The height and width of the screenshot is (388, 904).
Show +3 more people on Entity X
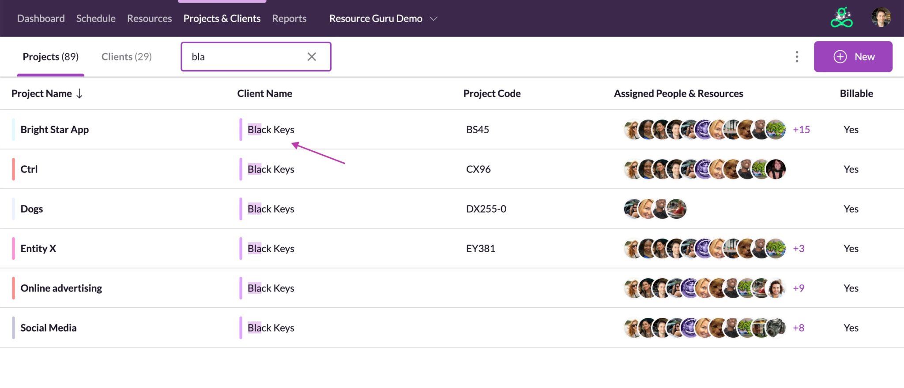tap(799, 249)
